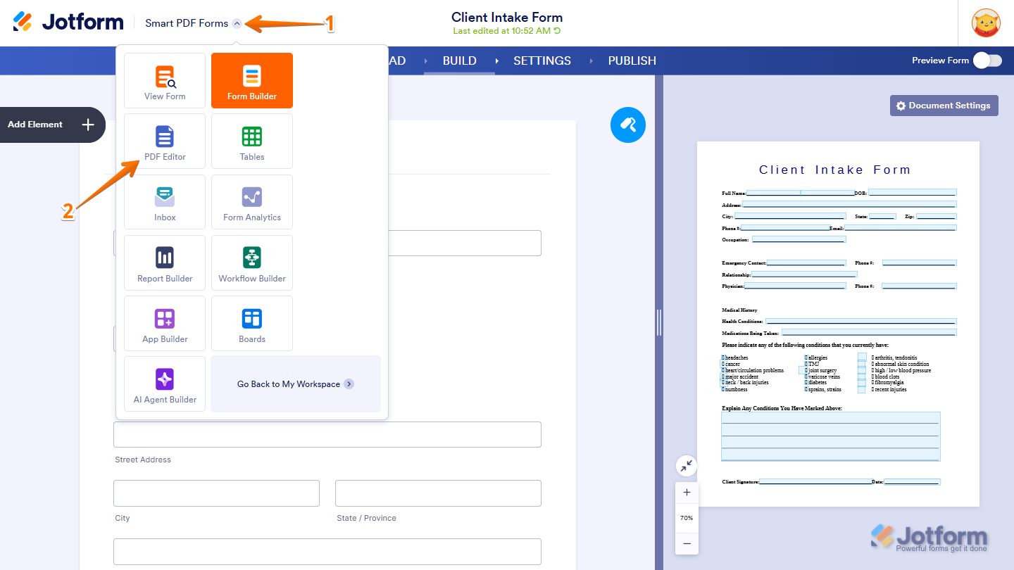
Task: Open App Builder tile
Action: point(165,323)
